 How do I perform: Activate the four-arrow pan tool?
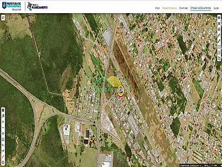coord(3,133)
